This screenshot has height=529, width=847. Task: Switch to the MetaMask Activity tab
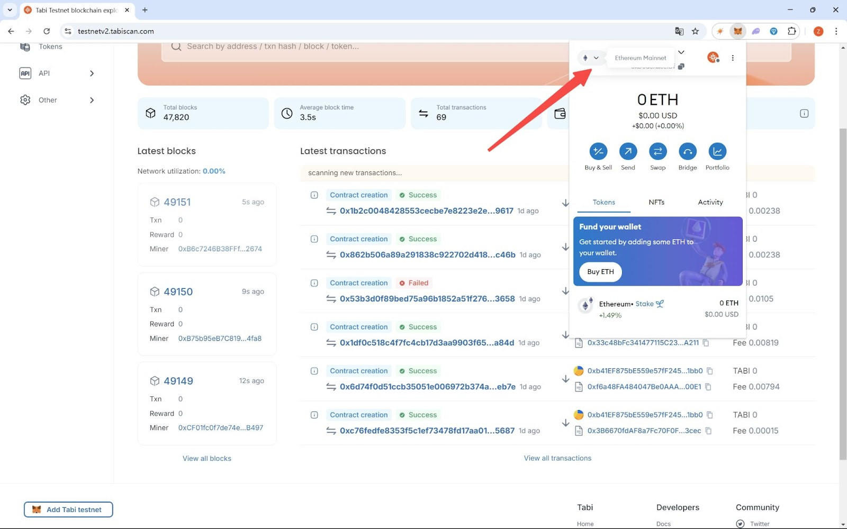[710, 202]
